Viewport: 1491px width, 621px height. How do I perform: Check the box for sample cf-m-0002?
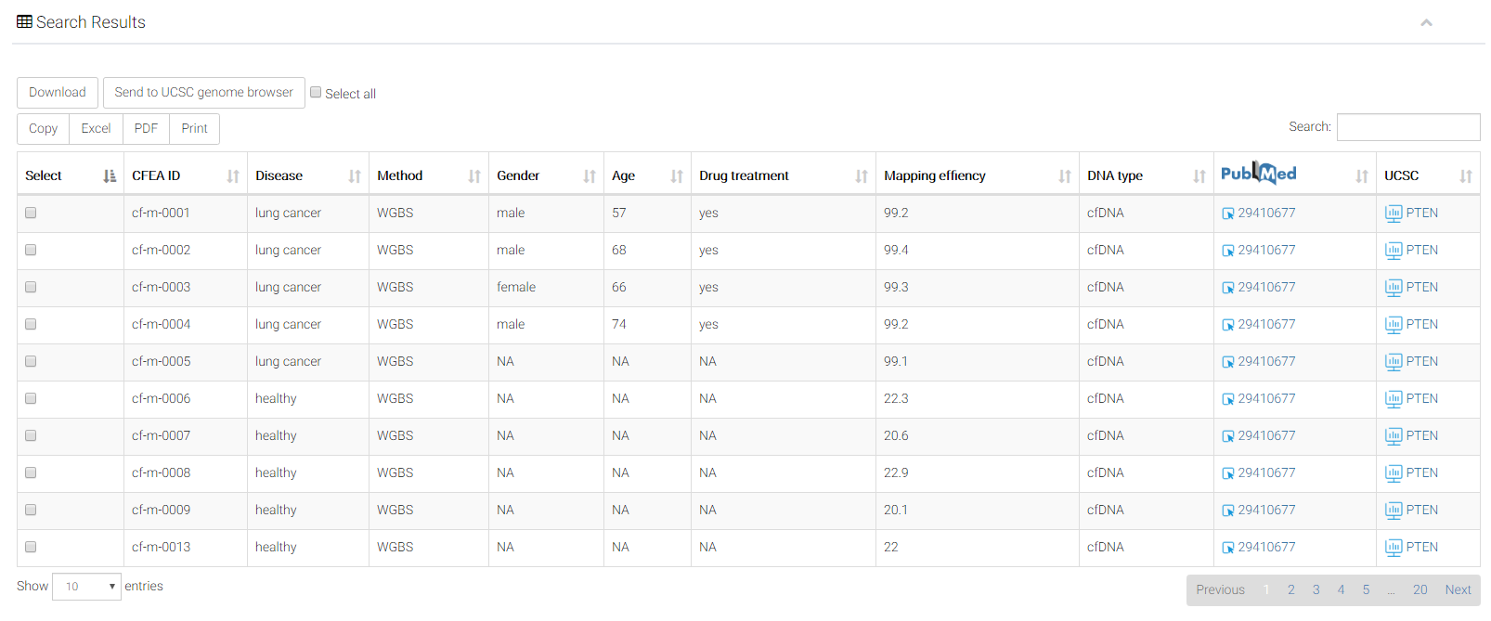click(31, 250)
